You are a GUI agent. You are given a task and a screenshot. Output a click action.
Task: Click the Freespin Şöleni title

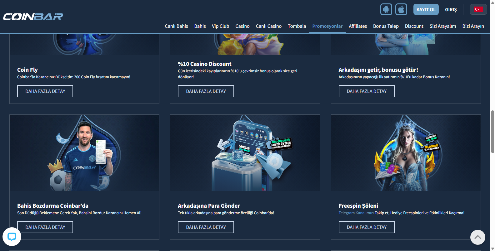tap(358, 206)
